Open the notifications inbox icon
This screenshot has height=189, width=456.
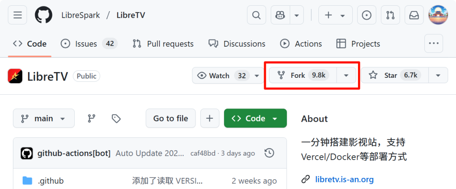click(x=414, y=15)
